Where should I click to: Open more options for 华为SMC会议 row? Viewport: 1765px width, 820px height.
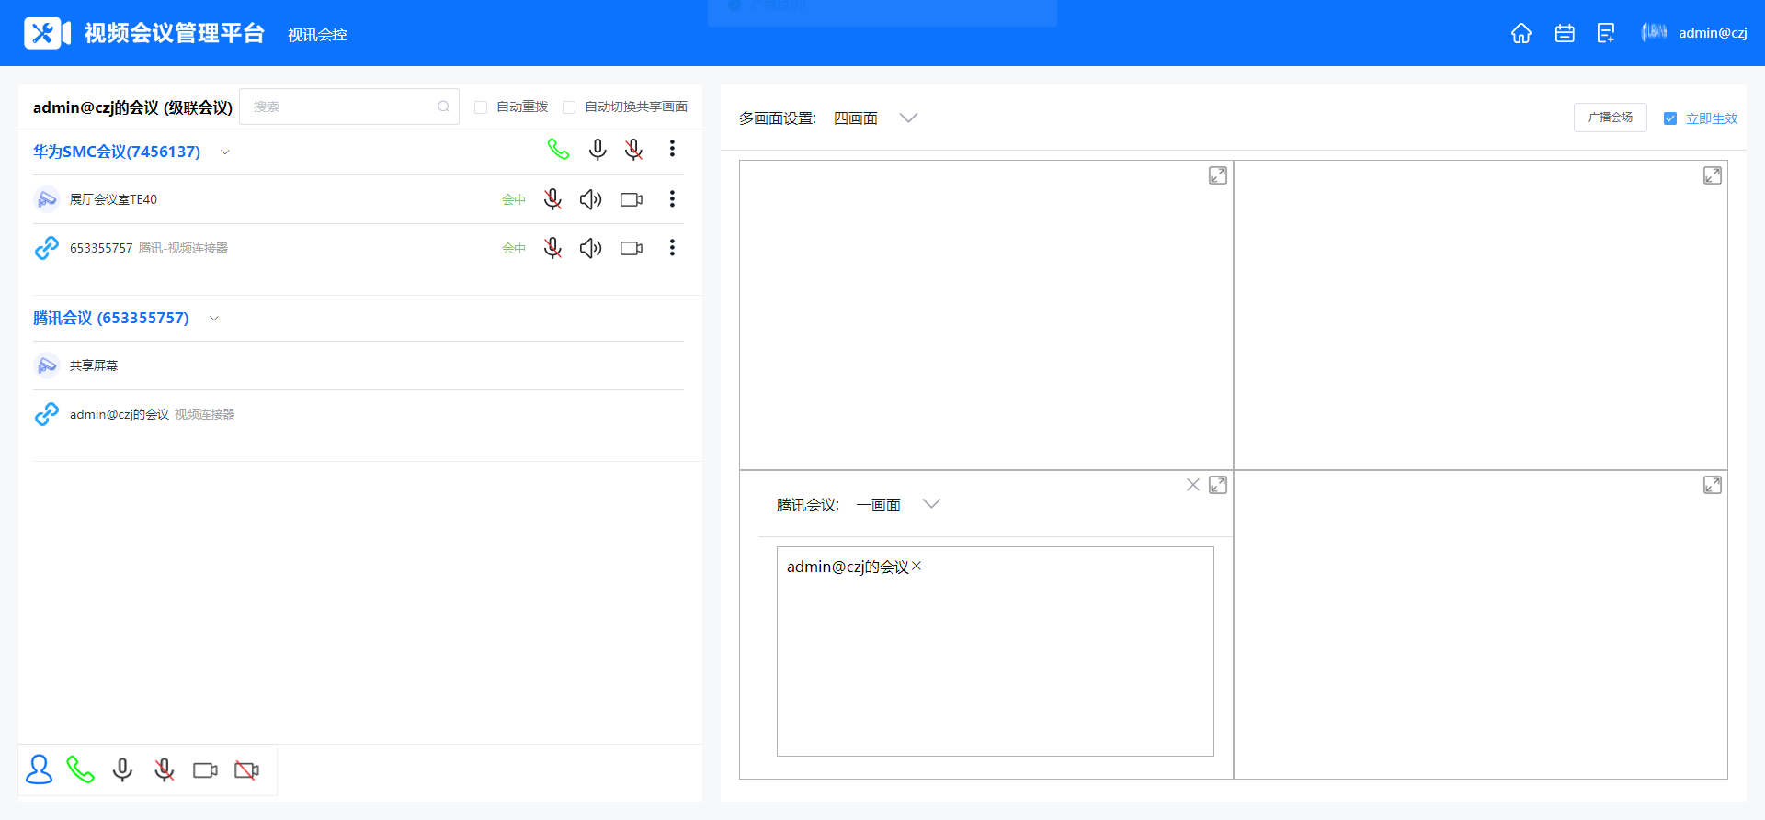672,149
